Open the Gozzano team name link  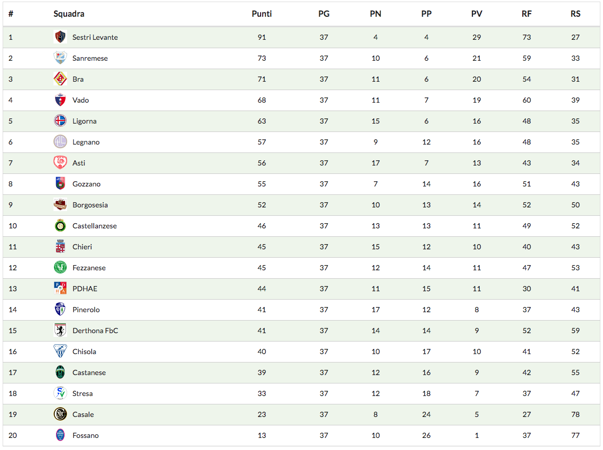(x=87, y=184)
